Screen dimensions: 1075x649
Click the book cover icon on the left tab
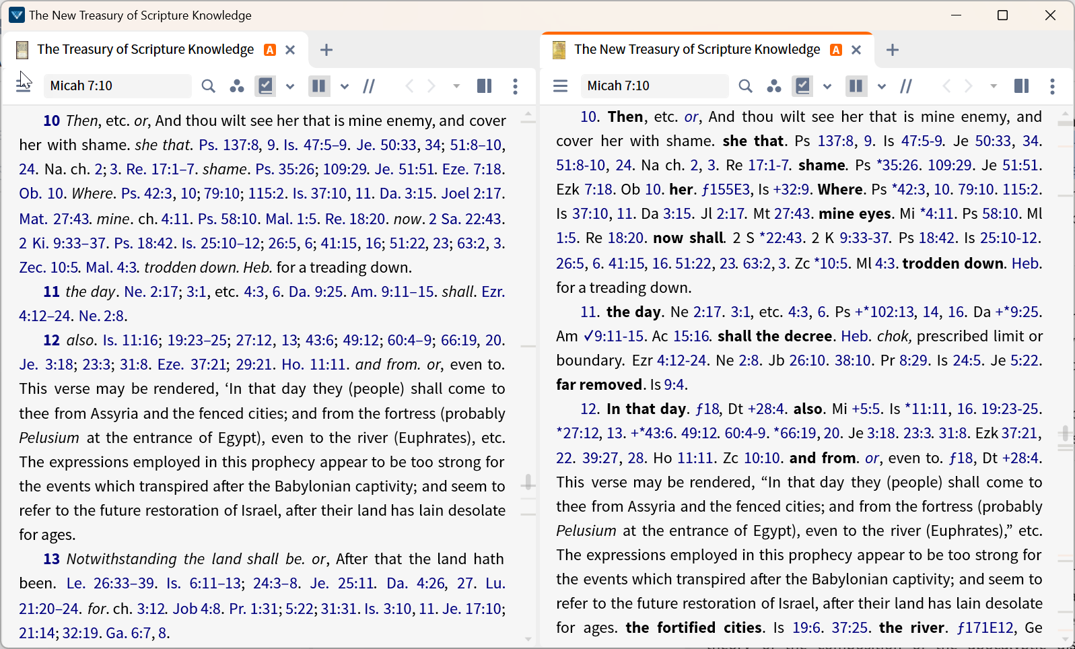point(22,50)
